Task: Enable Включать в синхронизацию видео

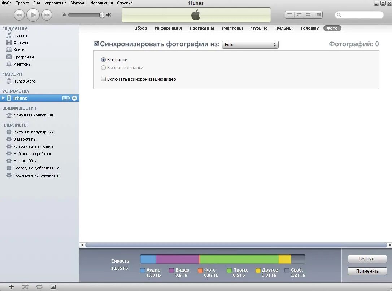Action: (x=103, y=79)
